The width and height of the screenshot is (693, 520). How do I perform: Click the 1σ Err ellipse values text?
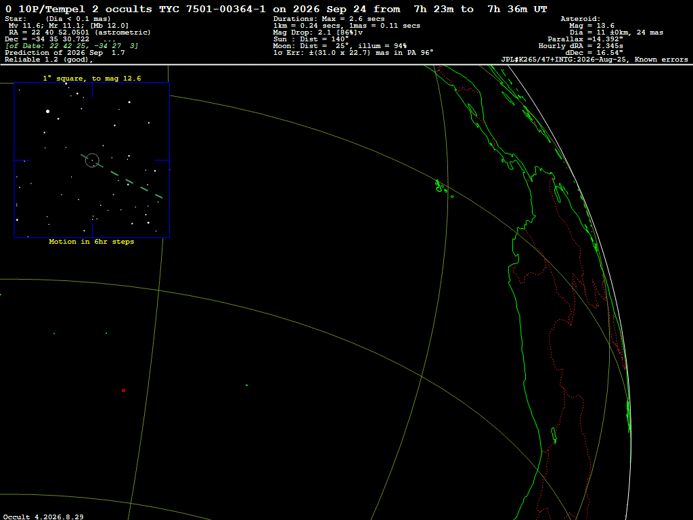point(353,53)
